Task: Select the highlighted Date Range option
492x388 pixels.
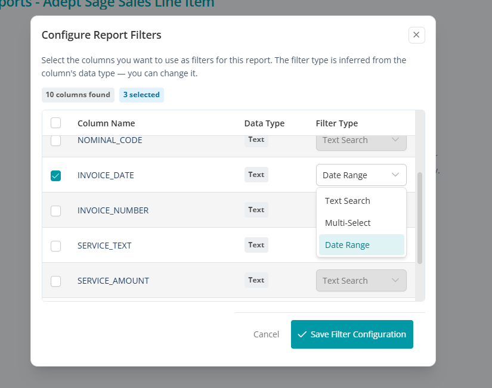Action: click(x=361, y=244)
